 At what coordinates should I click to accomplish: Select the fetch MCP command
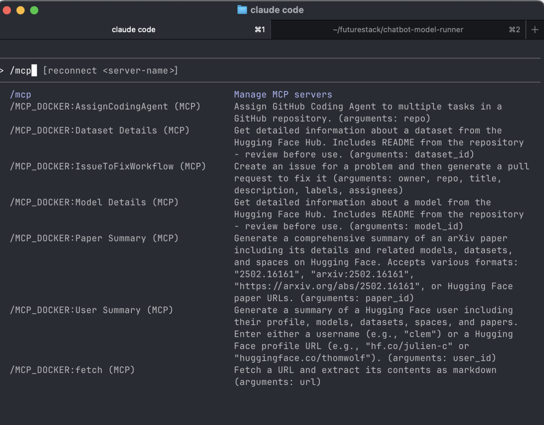point(72,370)
